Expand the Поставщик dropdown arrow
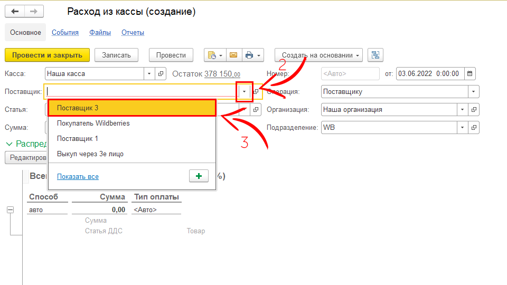This screenshot has width=507, height=285. pos(244,92)
